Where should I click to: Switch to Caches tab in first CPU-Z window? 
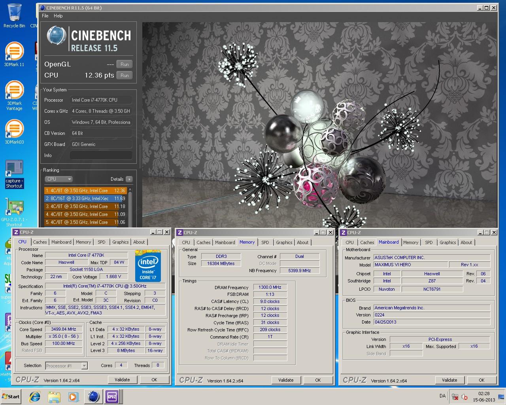coord(40,242)
